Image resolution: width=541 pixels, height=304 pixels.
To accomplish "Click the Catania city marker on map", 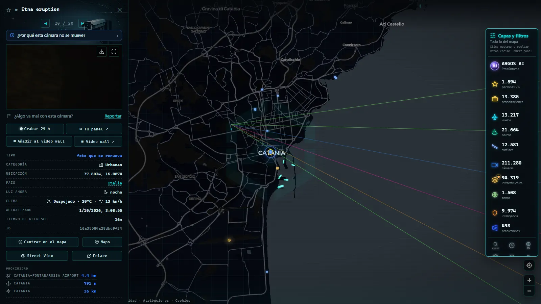I will coord(270,153).
